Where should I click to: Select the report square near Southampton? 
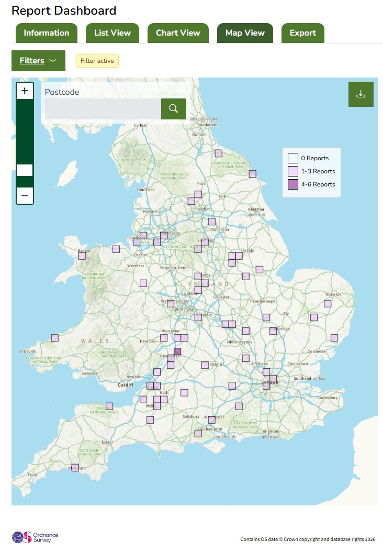[x=198, y=433]
